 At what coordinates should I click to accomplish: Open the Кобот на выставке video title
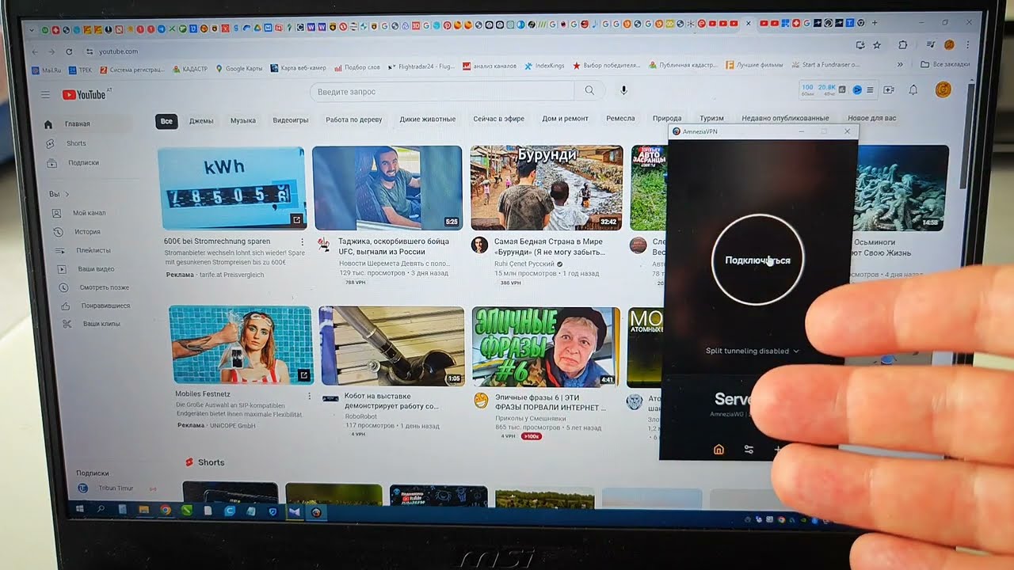pyautogui.click(x=391, y=401)
